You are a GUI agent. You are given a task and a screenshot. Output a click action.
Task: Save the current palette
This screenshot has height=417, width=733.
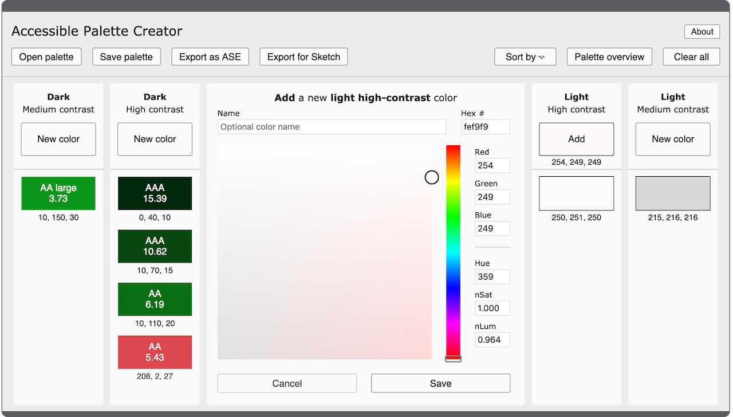[126, 57]
